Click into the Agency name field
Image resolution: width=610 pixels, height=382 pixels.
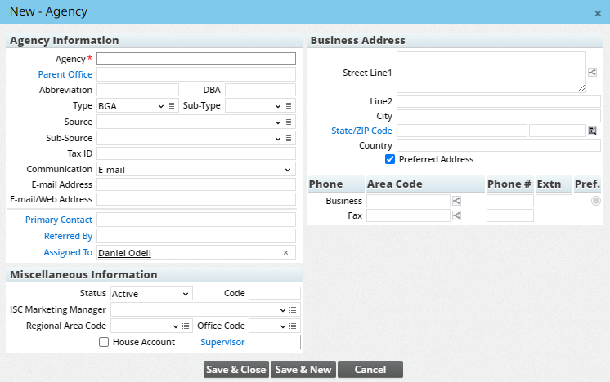tap(196, 59)
